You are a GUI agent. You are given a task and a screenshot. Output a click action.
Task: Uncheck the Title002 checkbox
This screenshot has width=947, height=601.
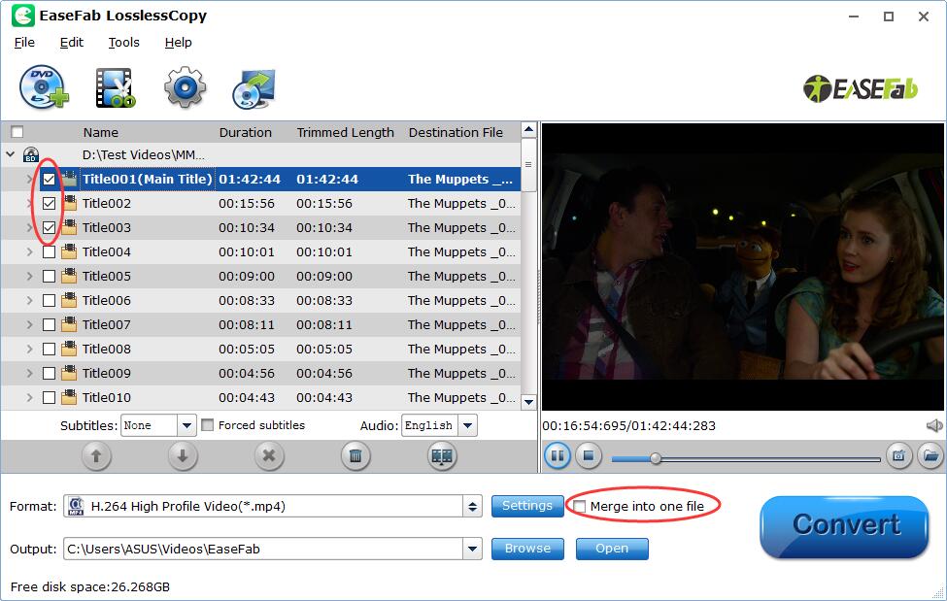49,204
